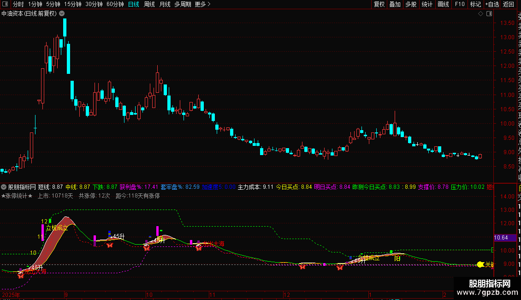
Task: Open the 多周期 multi-period view
Action: (183, 4)
